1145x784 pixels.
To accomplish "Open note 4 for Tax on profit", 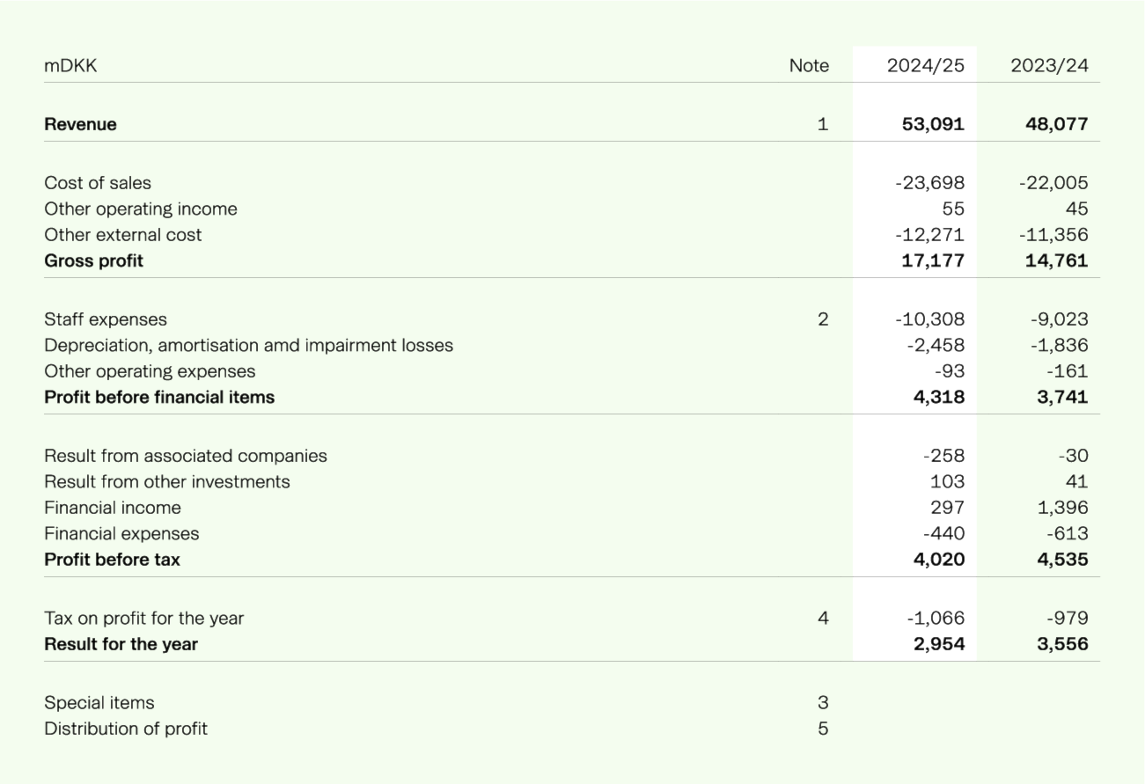I will [822, 619].
